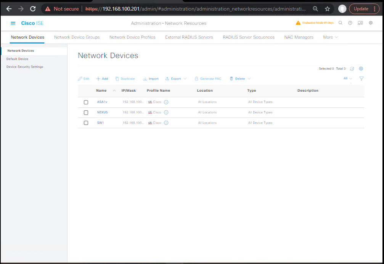Viewport: 384px width, 264px height.
Task: Open the Cisco ISE hamburger menu
Action: coord(13,23)
